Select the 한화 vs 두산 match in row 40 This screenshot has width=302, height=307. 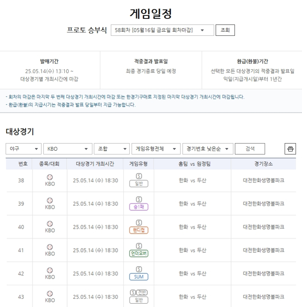click(x=193, y=227)
